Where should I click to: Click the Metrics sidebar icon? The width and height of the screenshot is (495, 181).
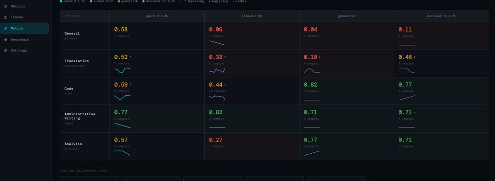[x=6, y=6]
